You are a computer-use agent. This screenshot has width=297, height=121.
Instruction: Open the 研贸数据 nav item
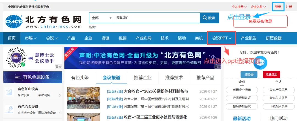[x=274, y=38]
